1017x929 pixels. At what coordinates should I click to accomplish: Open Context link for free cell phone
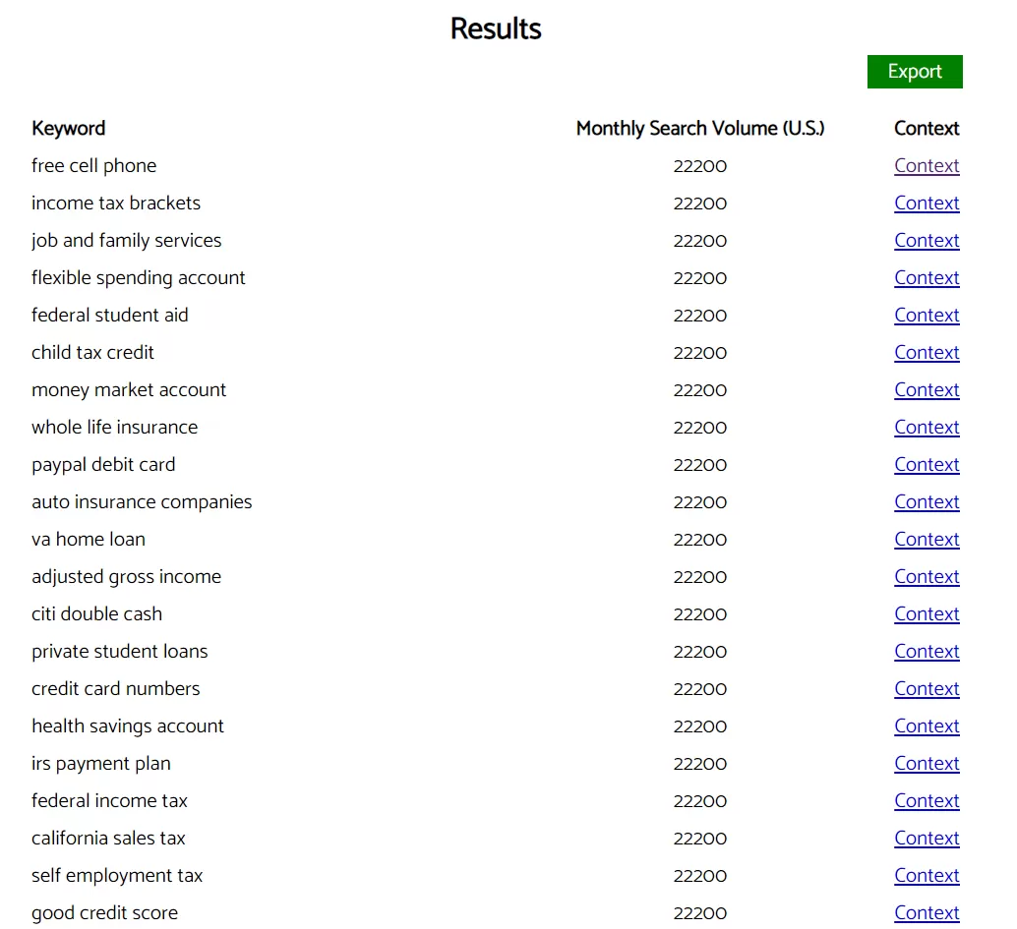click(x=927, y=166)
